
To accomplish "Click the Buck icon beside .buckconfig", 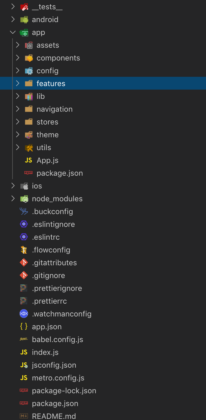I will 24,211.
